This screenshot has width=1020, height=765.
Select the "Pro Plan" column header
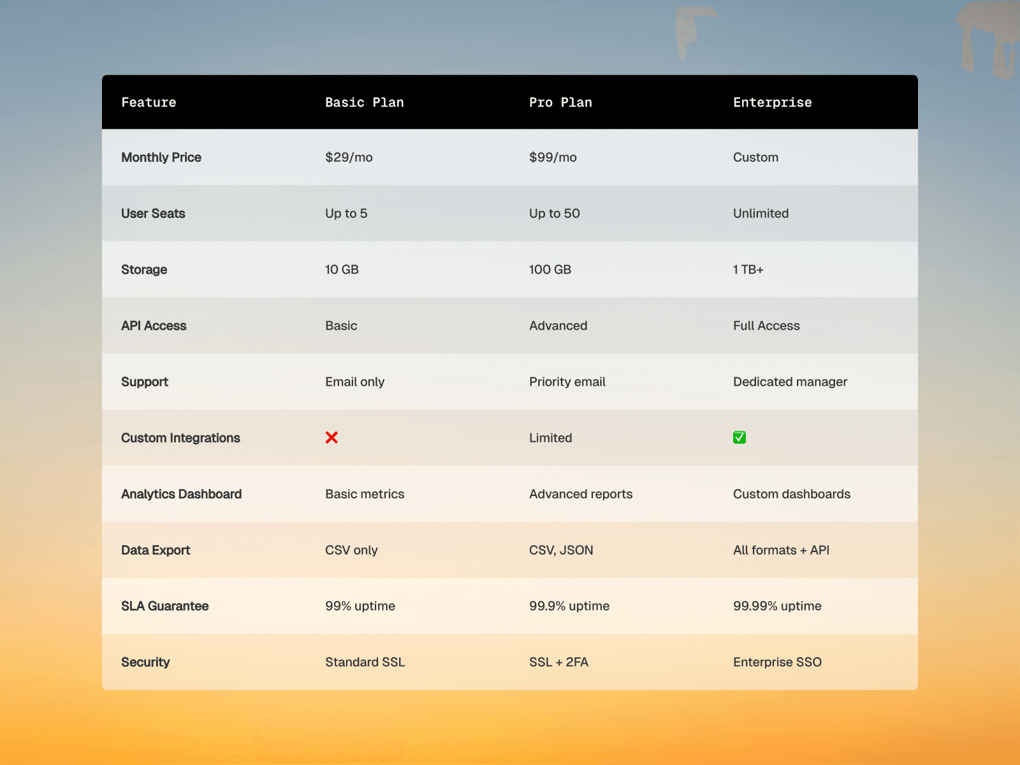click(x=560, y=102)
